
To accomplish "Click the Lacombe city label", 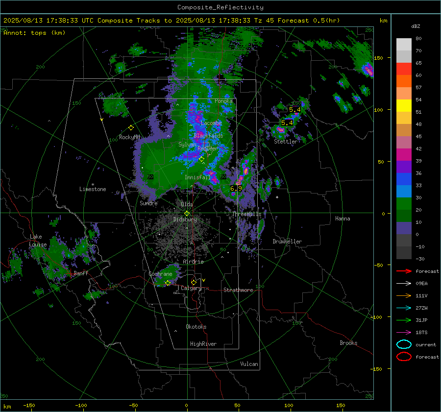I will pyautogui.click(x=211, y=123).
